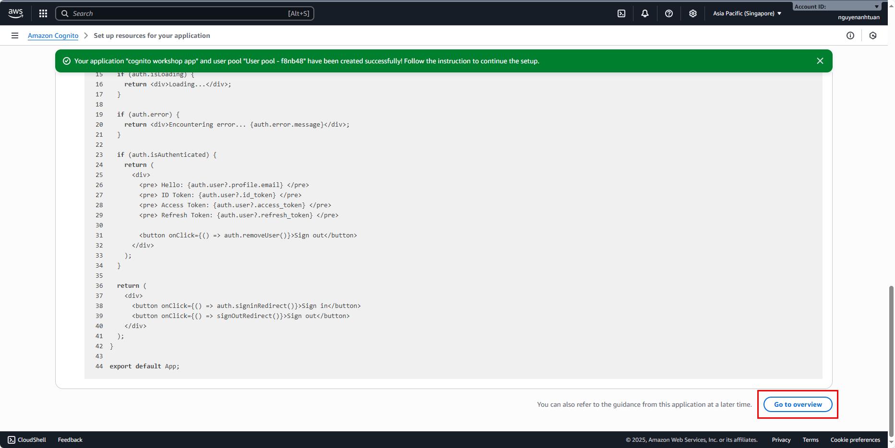Open the info panel icon
The image size is (895, 448).
coord(850,35)
